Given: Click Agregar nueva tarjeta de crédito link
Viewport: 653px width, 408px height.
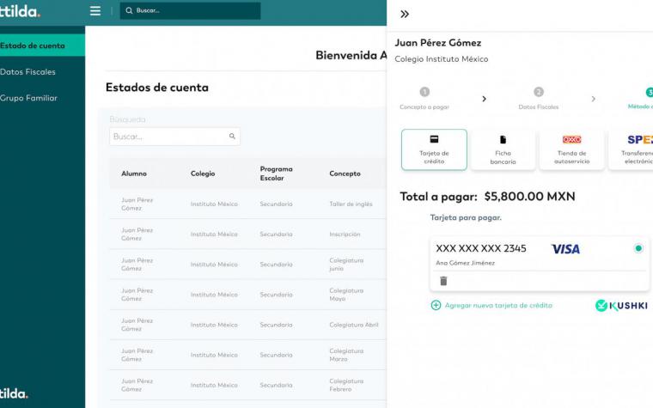Looking at the screenshot, I should 498,305.
